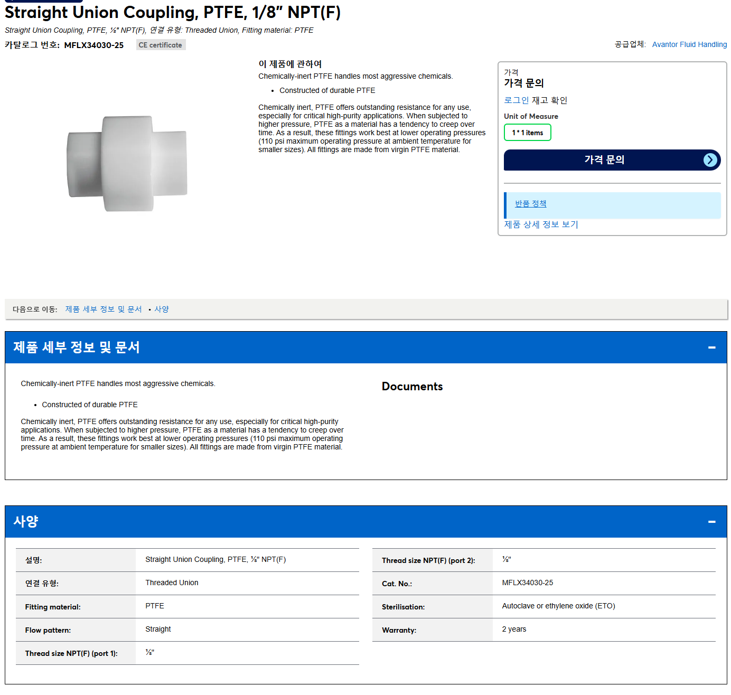731x695 pixels.
Task: Click the Documents heading
Action: click(x=412, y=387)
